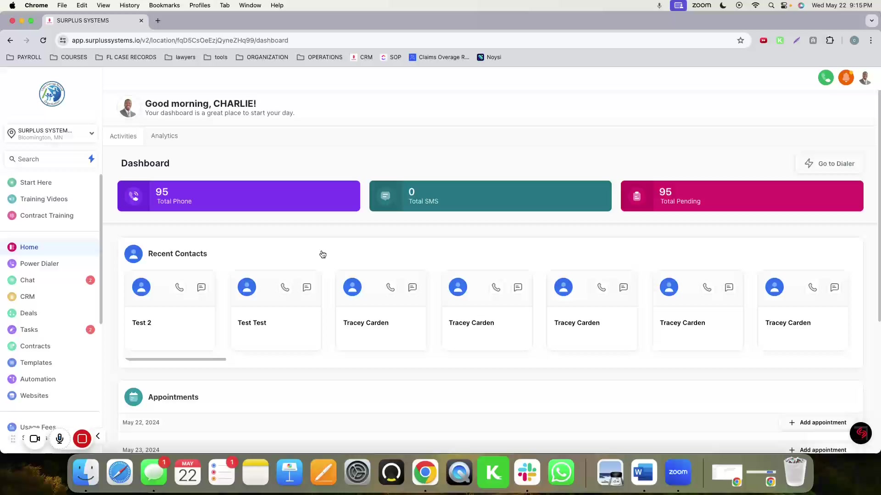This screenshot has width=881, height=495.
Task: Call the Test 2 contact
Action: click(179, 287)
